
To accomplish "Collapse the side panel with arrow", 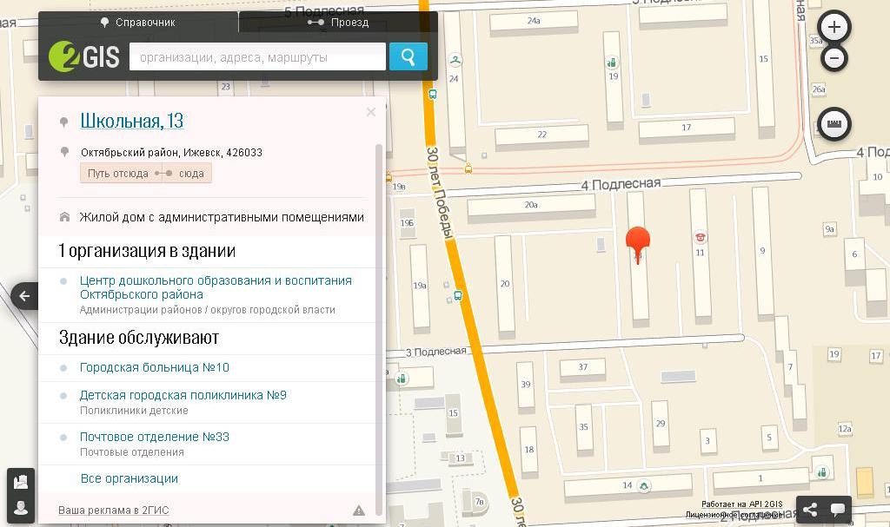I will (x=24, y=295).
